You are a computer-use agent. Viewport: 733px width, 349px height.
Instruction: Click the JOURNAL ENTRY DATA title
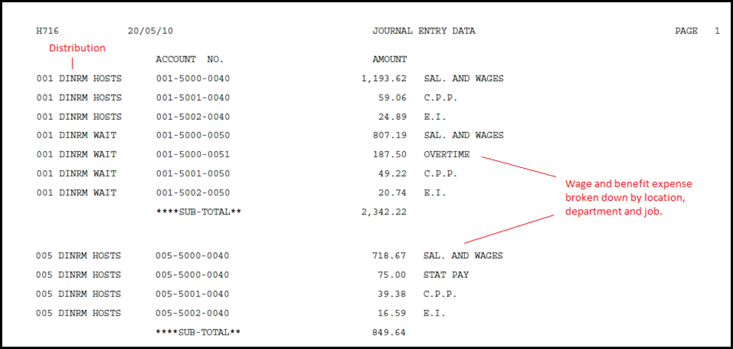[423, 31]
